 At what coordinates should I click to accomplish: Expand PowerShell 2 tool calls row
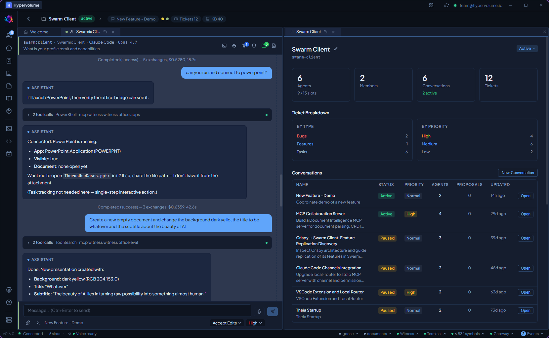pos(147,115)
